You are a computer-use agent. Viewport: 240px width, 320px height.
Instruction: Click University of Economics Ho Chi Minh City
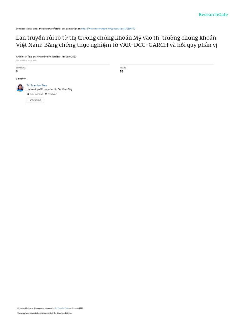pyautogui.click(x=49, y=89)
